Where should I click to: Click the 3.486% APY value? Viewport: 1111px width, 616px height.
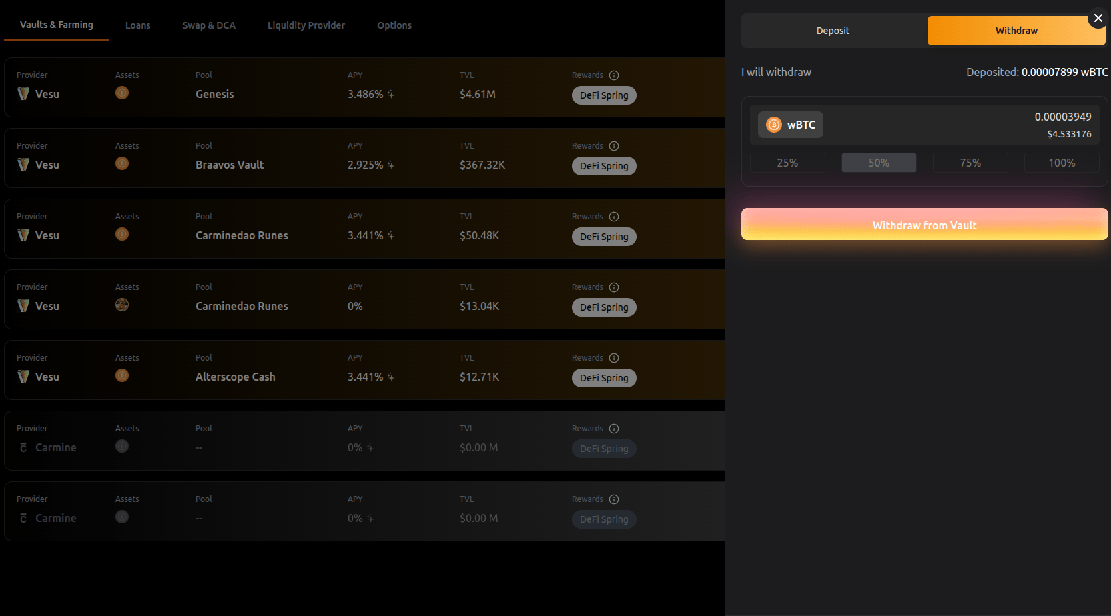366,94
